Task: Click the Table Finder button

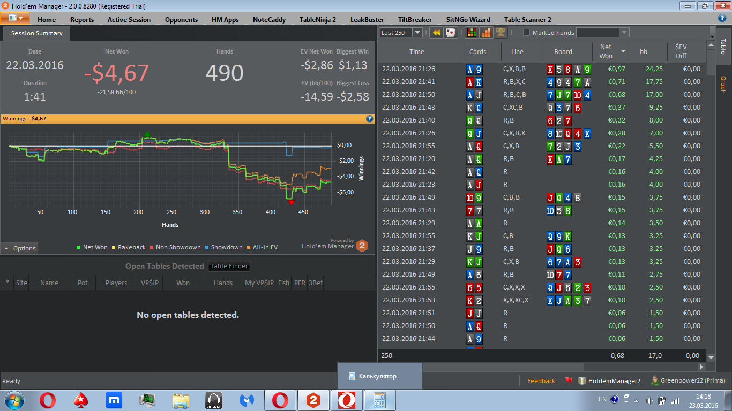Action: pos(229,266)
